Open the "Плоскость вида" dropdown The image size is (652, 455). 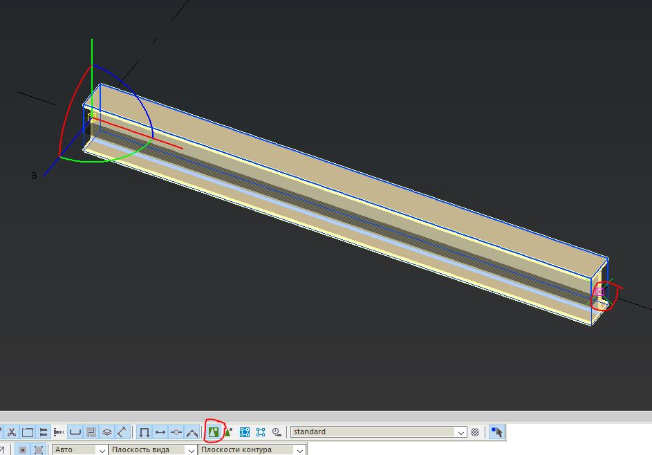tap(189, 450)
